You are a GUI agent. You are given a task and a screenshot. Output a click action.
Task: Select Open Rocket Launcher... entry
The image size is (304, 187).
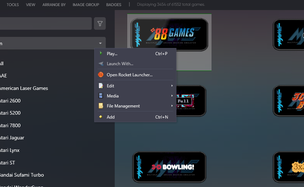point(135,75)
